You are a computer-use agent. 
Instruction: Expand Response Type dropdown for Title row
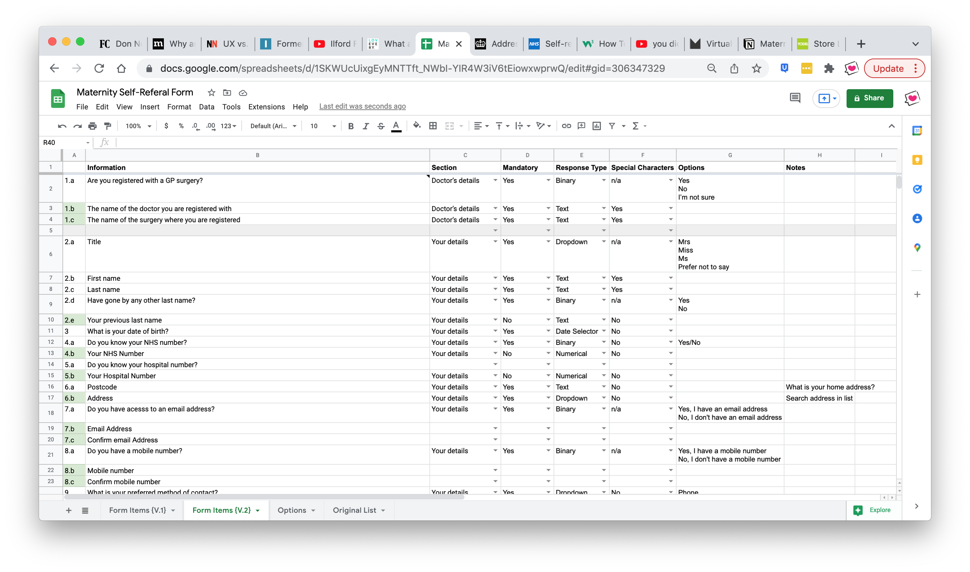pos(604,242)
